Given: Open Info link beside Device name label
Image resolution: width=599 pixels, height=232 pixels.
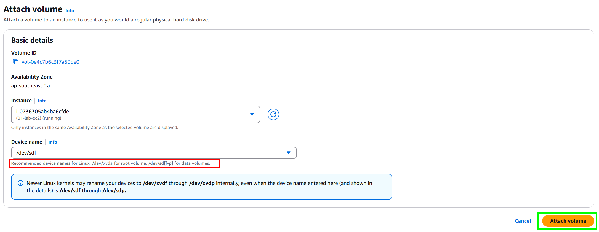Looking at the screenshot, I should click(53, 142).
